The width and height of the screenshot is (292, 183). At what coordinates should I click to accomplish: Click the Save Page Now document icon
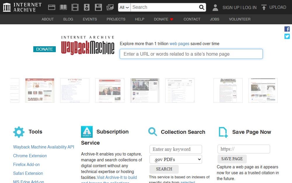223,132
